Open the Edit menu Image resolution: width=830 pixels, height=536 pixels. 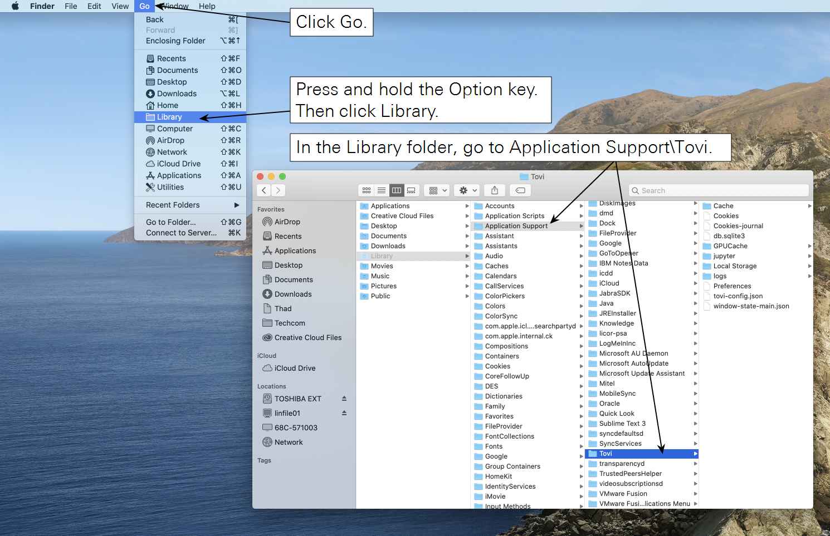pos(94,6)
